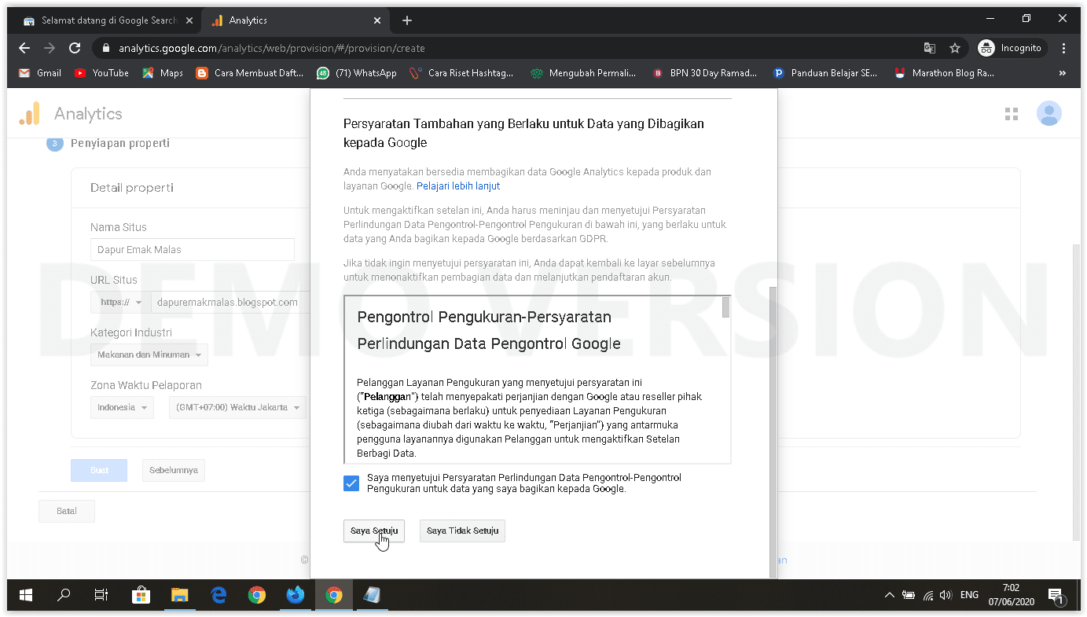Open the Cara Membuat Daft... Blogger bookmark
The height and width of the screenshot is (617, 1087).
pos(250,73)
